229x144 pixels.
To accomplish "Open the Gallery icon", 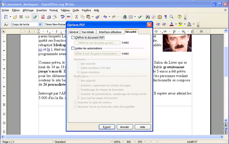I will pos(160,17).
